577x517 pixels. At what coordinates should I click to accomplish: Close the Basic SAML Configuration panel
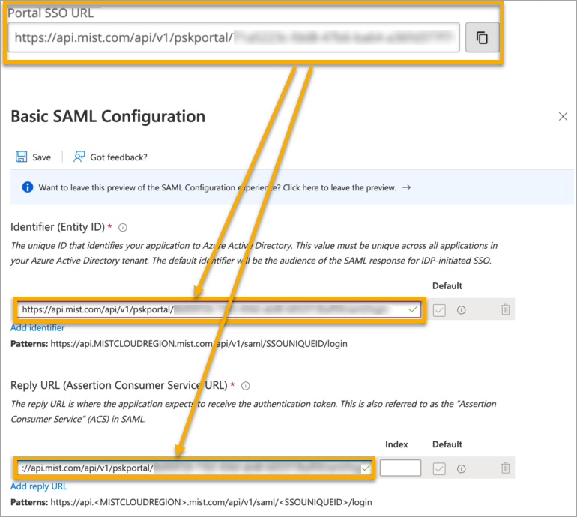click(x=564, y=116)
